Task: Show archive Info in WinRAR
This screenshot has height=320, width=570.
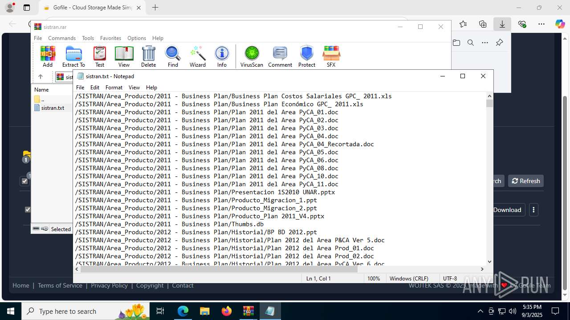Action: [222, 56]
